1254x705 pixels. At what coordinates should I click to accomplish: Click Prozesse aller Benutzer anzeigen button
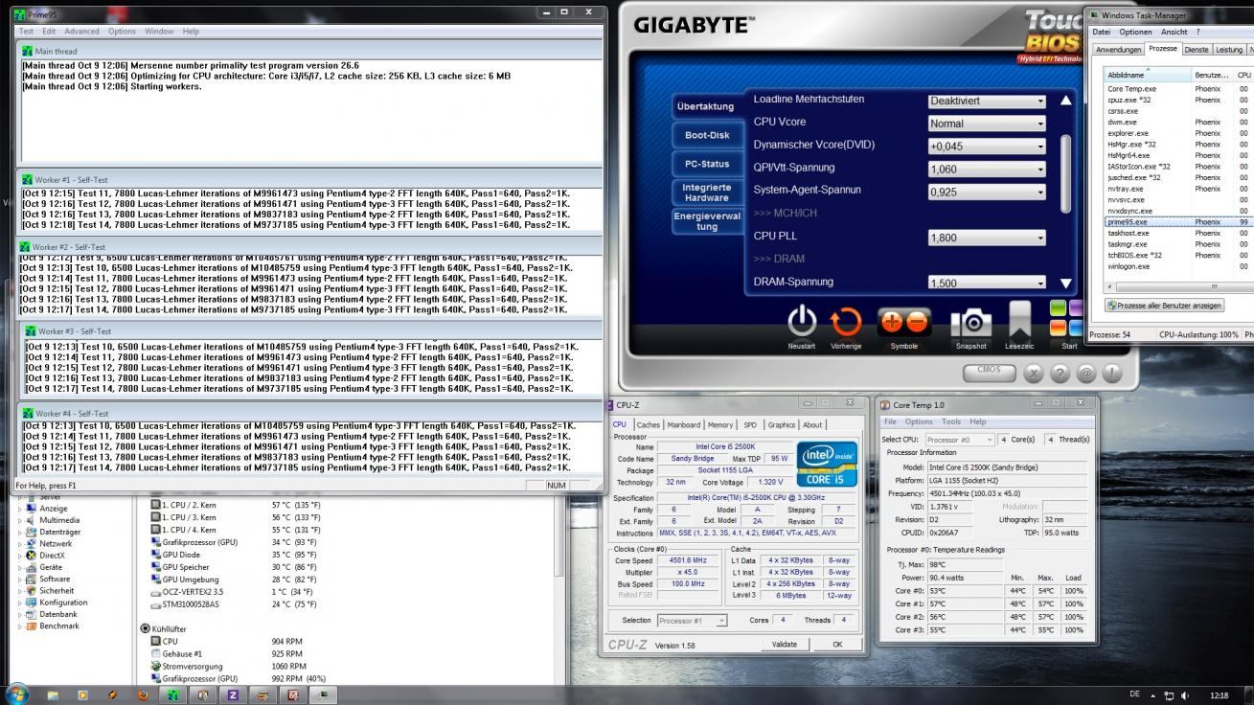[x=1164, y=306]
